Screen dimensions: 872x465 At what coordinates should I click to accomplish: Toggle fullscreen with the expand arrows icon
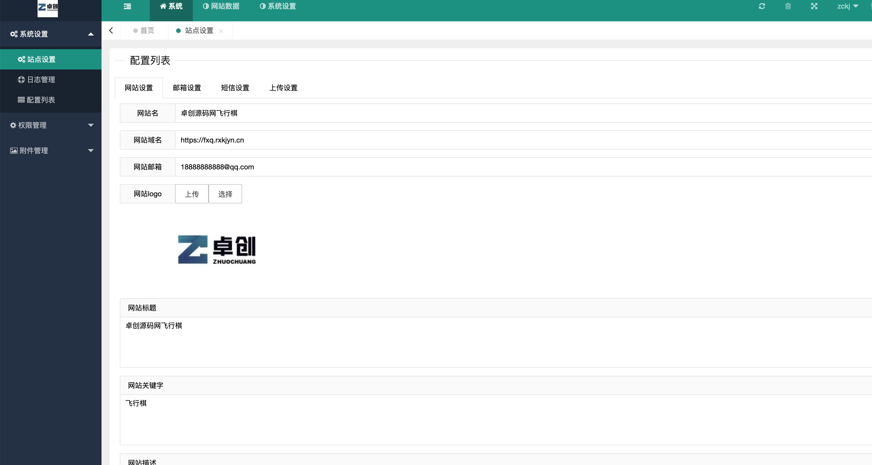[x=814, y=6]
